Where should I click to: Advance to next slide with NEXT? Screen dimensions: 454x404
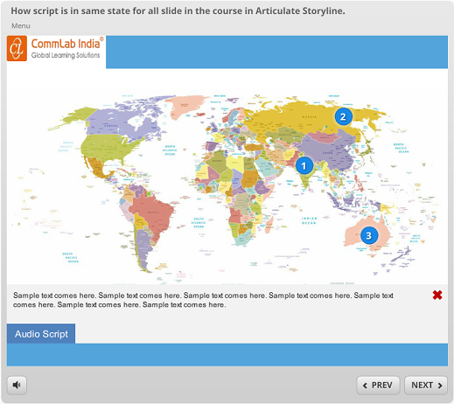tap(426, 386)
